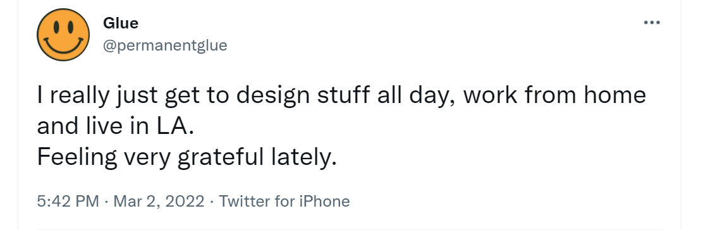Click the 'and live in LA.' line
Screen dimensions: 701x230
(x=116, y=126)
